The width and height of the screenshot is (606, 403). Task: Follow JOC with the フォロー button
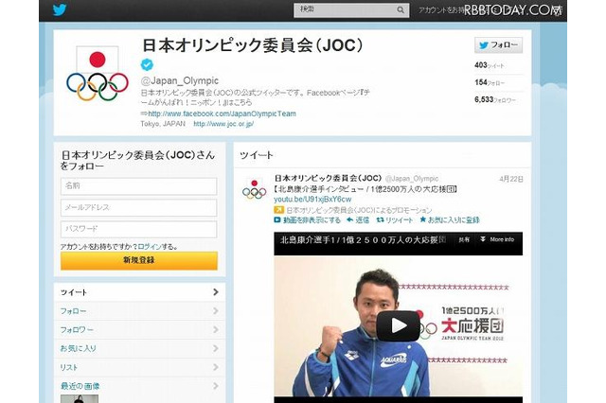pyautogui.click(x=498, y=45)
